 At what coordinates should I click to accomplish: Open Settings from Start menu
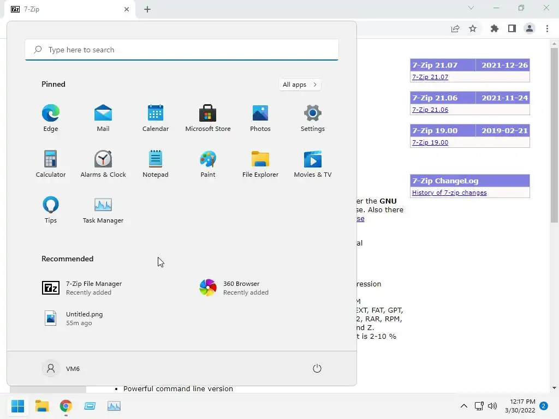point(313,118)
